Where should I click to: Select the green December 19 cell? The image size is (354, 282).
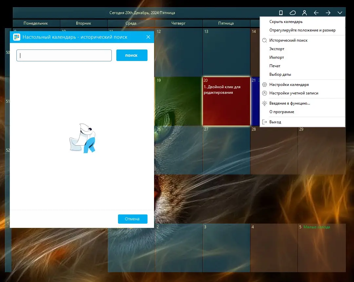click(x=179, y=101)
